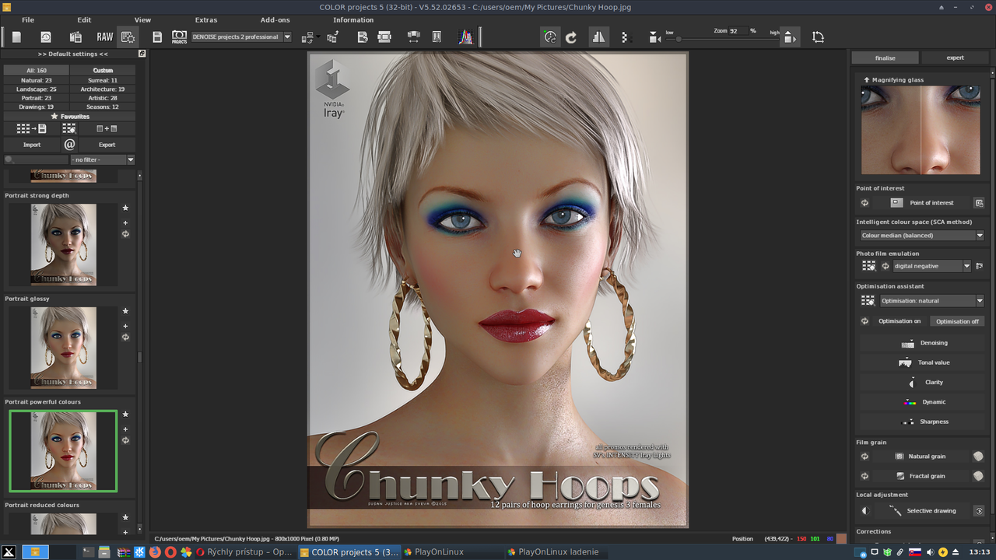Open Colour median (balanced) dropdown

pos(922,235)
